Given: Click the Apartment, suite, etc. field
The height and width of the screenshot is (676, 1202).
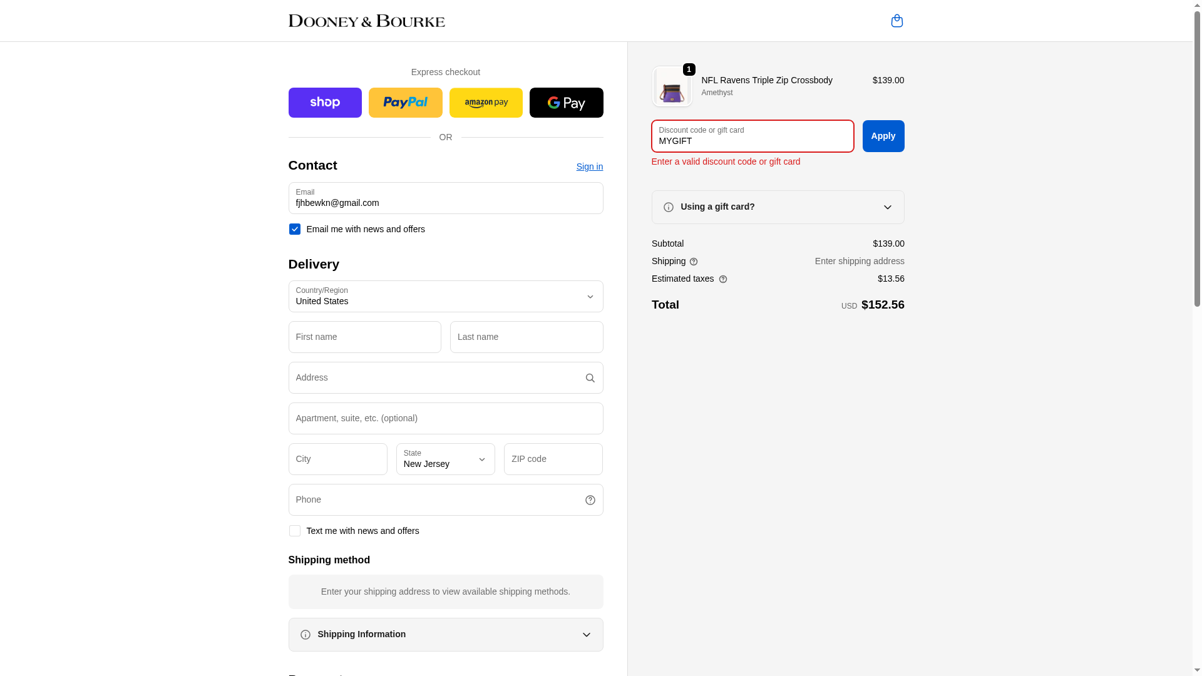Looking at the screenshot, I should 446,419.
